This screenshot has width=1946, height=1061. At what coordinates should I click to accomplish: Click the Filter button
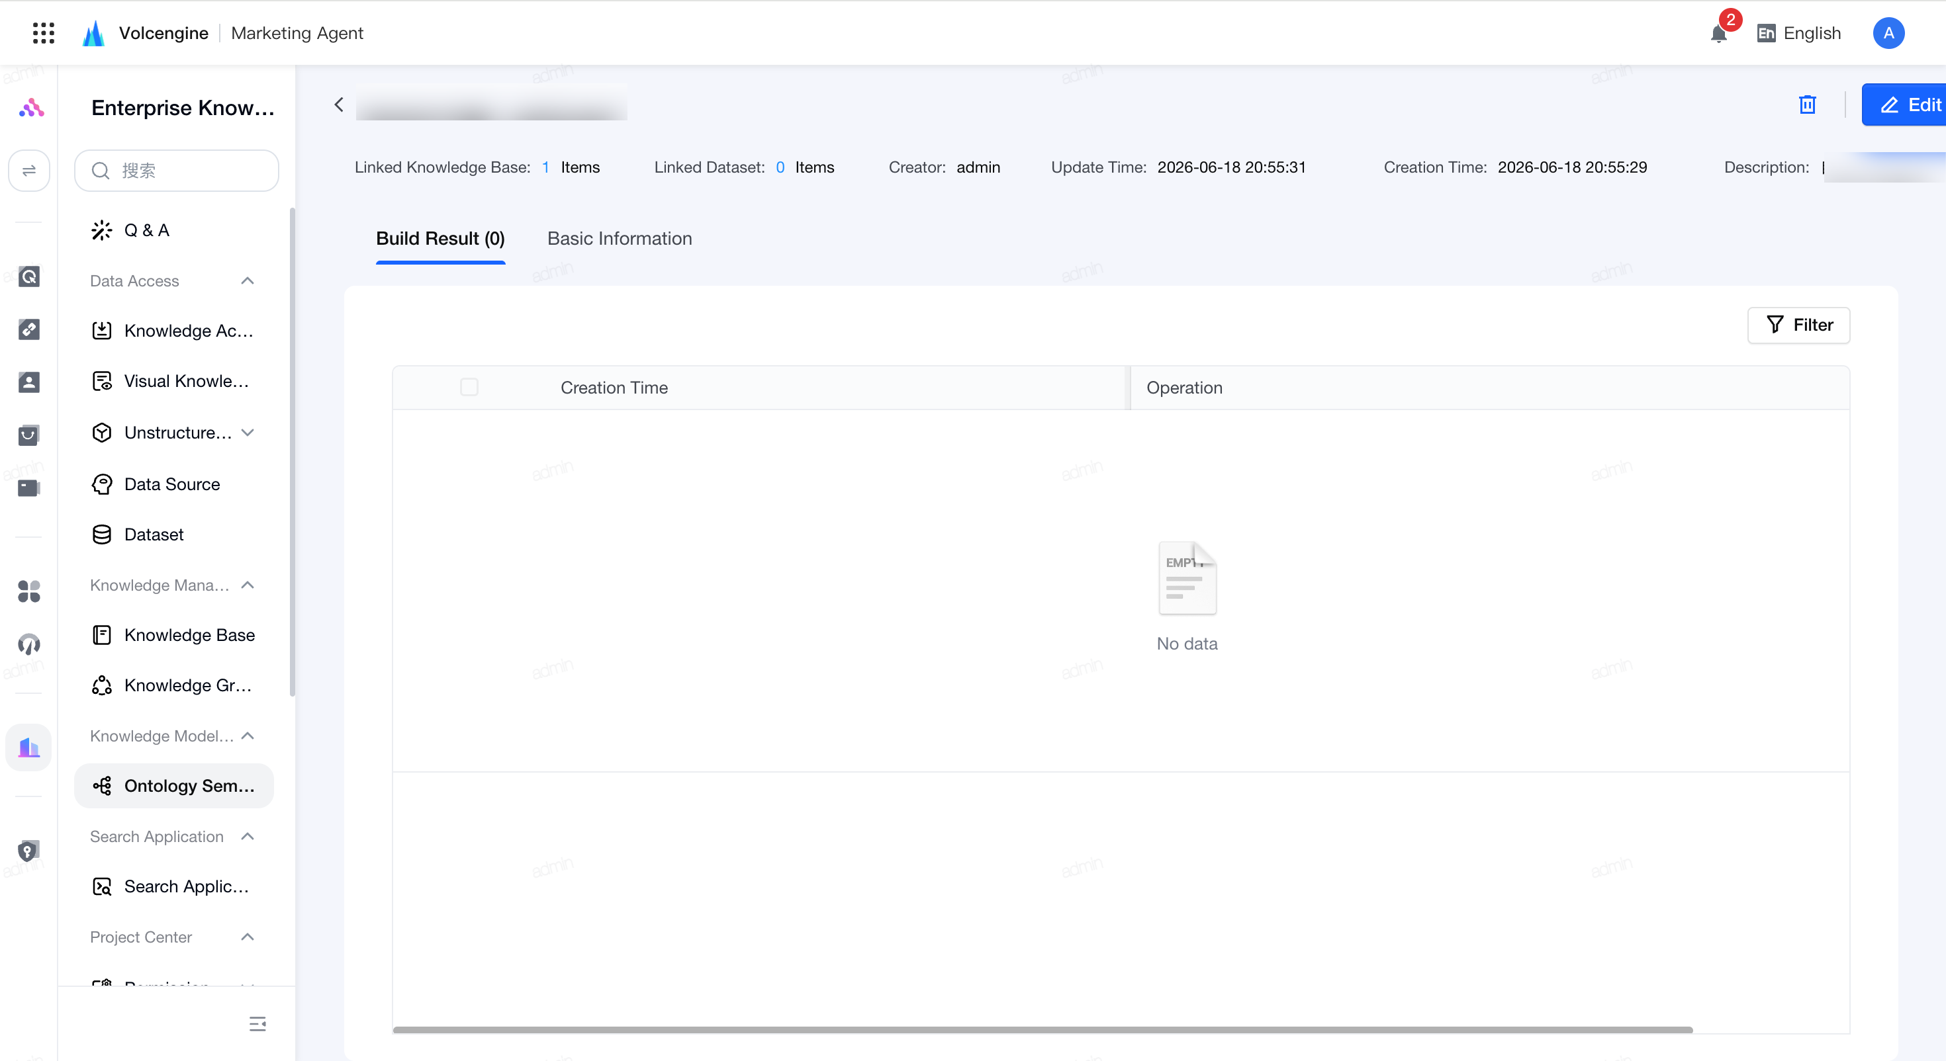click(1798, 325)
